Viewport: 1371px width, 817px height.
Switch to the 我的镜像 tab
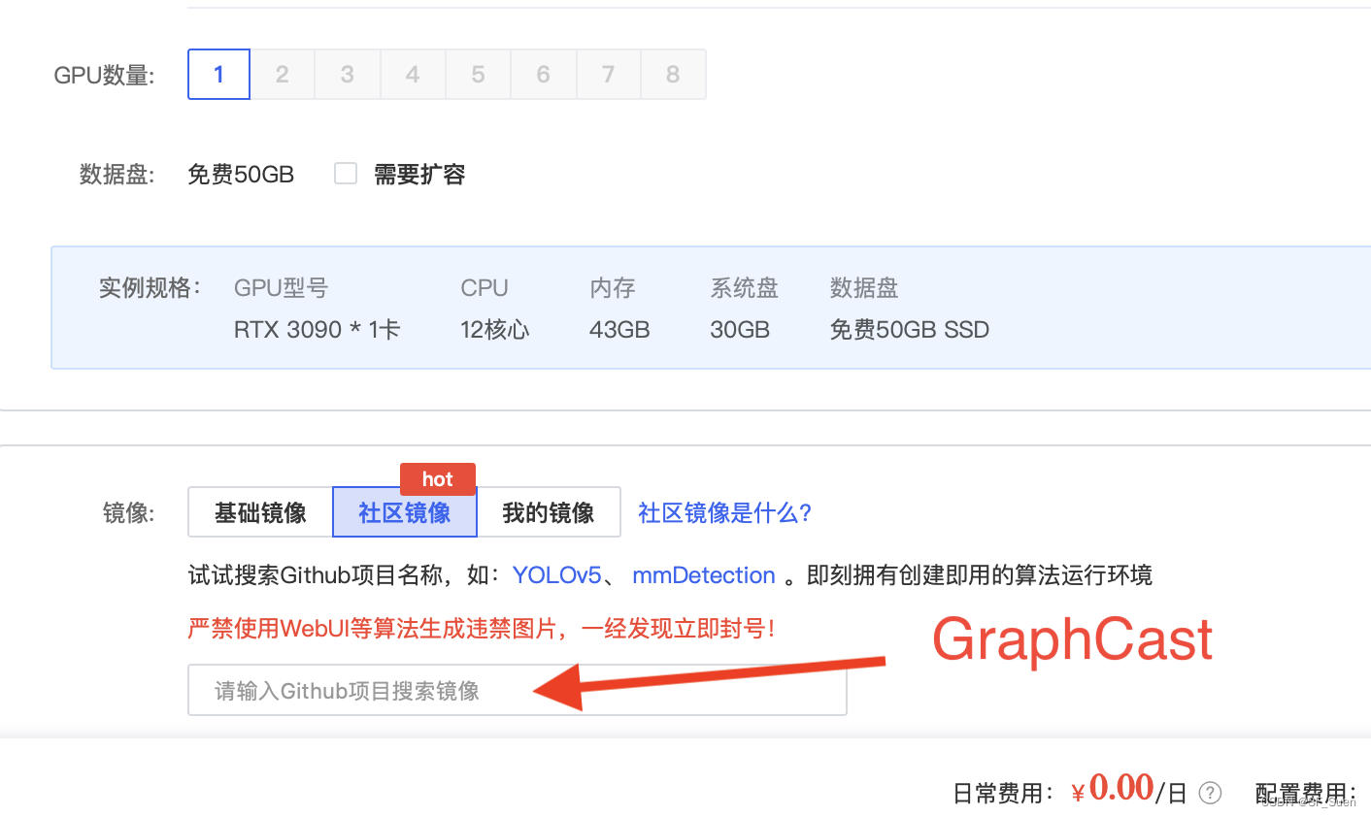tap(549, 512)
